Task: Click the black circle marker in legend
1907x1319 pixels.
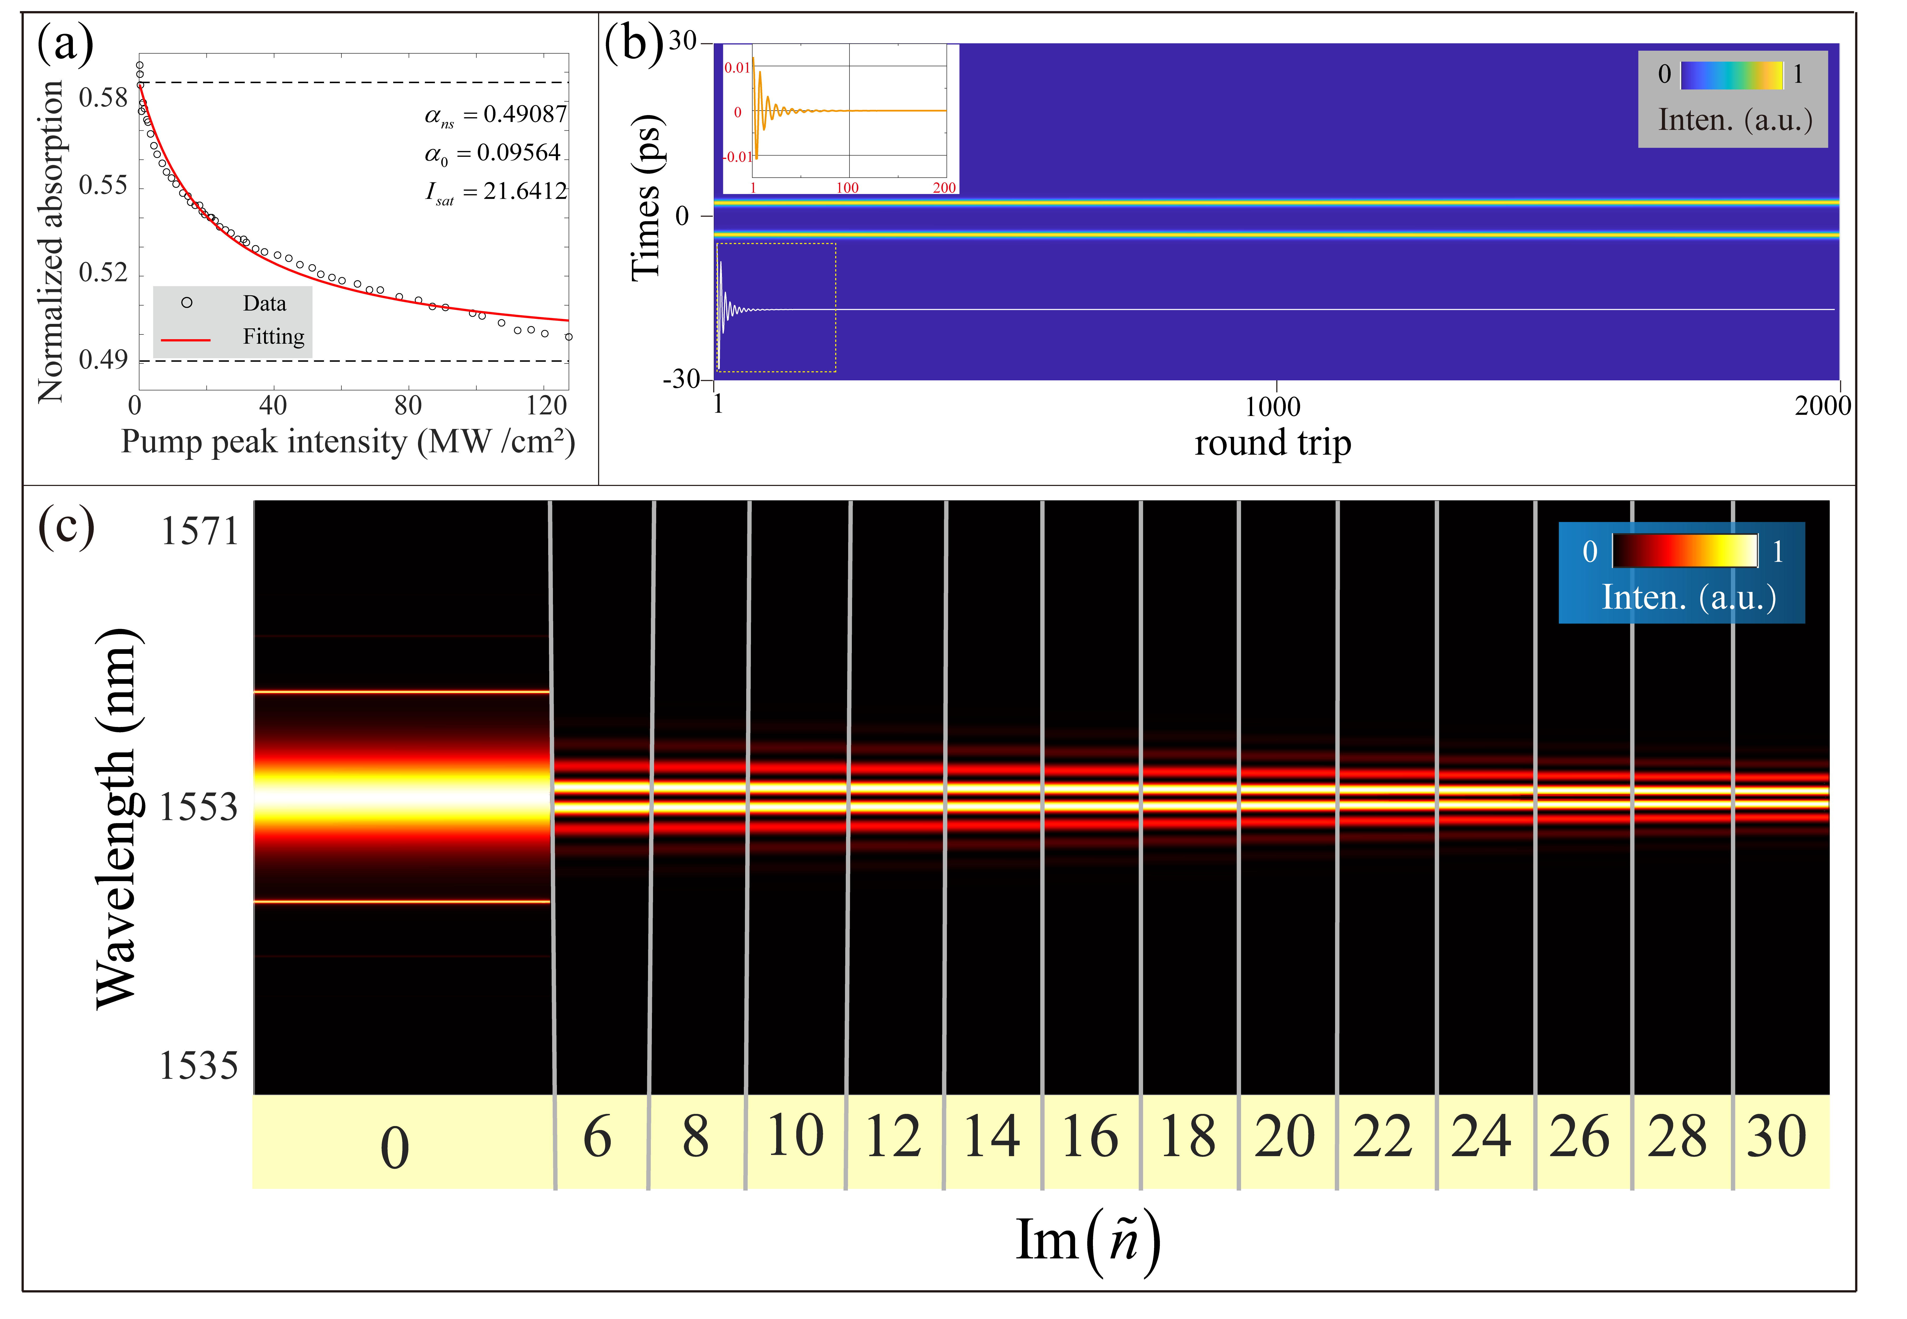Action: pos(187,302)
